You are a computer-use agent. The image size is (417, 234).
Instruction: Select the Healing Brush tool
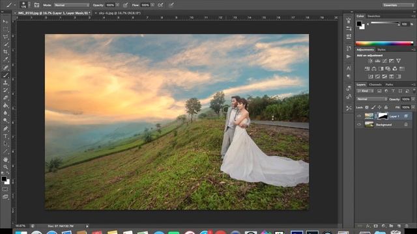[5, 68]
